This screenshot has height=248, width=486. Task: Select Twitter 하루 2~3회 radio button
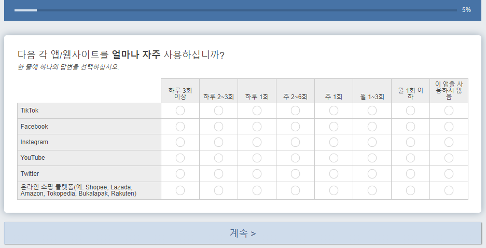coord(218,174)
